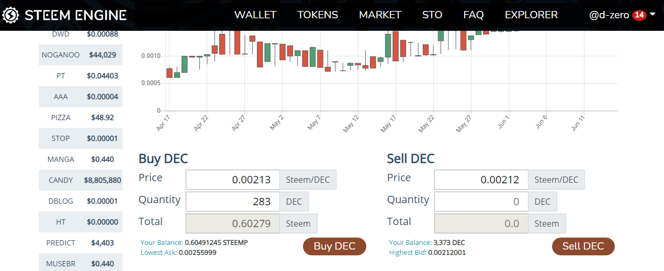
Task: Open the STO menu item
Action: point(432,15)
